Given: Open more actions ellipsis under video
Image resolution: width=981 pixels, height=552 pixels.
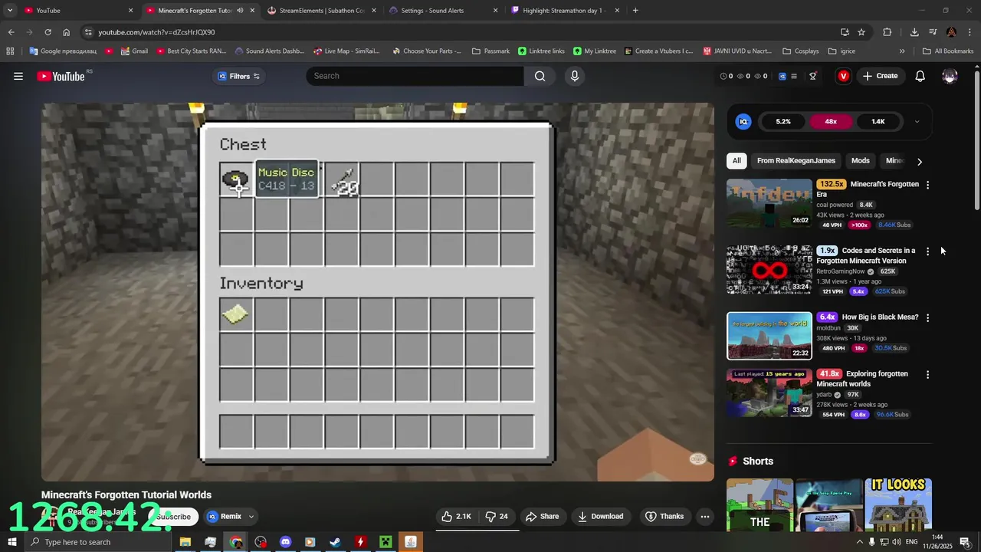Looking at the screenshot, I should click(705, 517).
